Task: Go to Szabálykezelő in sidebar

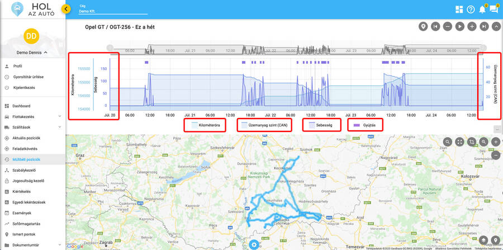Action: pyautogui.click(x=27, y=171)
